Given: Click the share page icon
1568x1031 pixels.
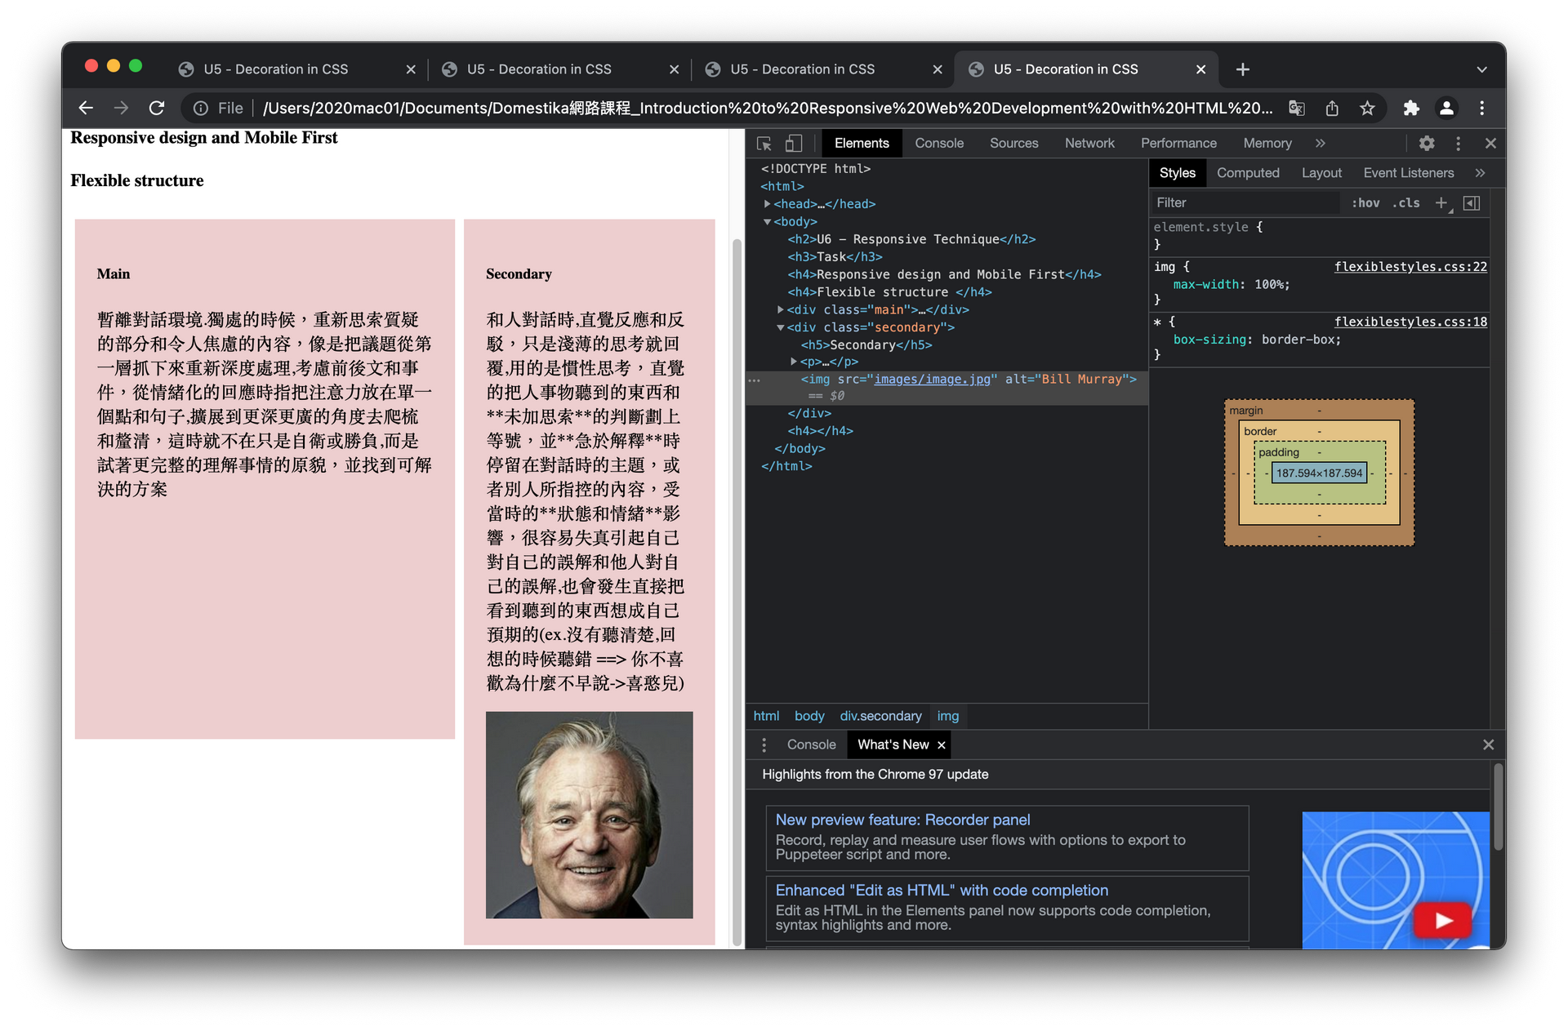Looking at the screenshot, I should [x=1332, y=108].
